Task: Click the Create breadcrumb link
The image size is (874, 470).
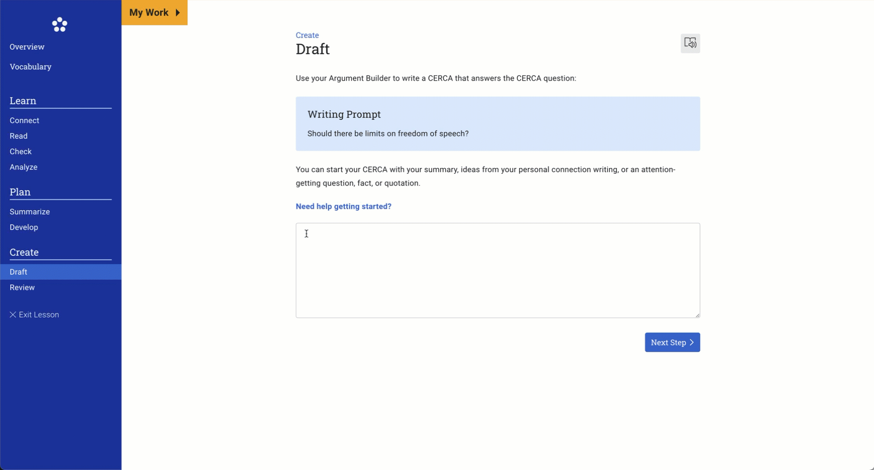Action: coord(307,35)
